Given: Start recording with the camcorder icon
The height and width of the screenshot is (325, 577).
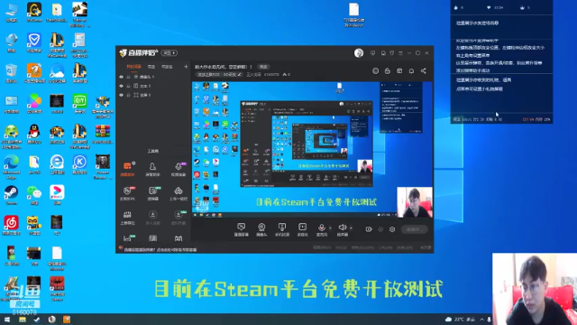Looking at the screenshot, I should 369,229.
